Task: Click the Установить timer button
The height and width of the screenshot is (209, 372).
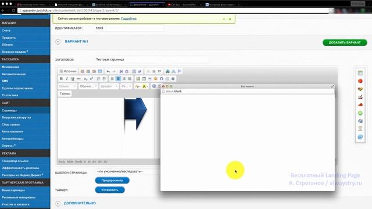Action: tap(110, 190)
